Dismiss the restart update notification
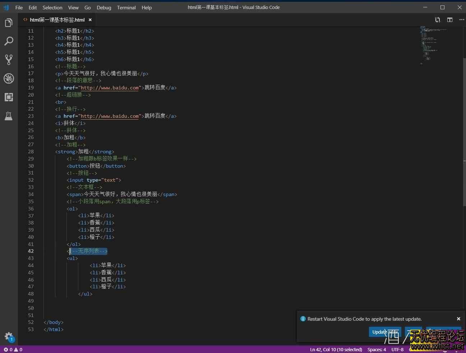 point(458,319)
